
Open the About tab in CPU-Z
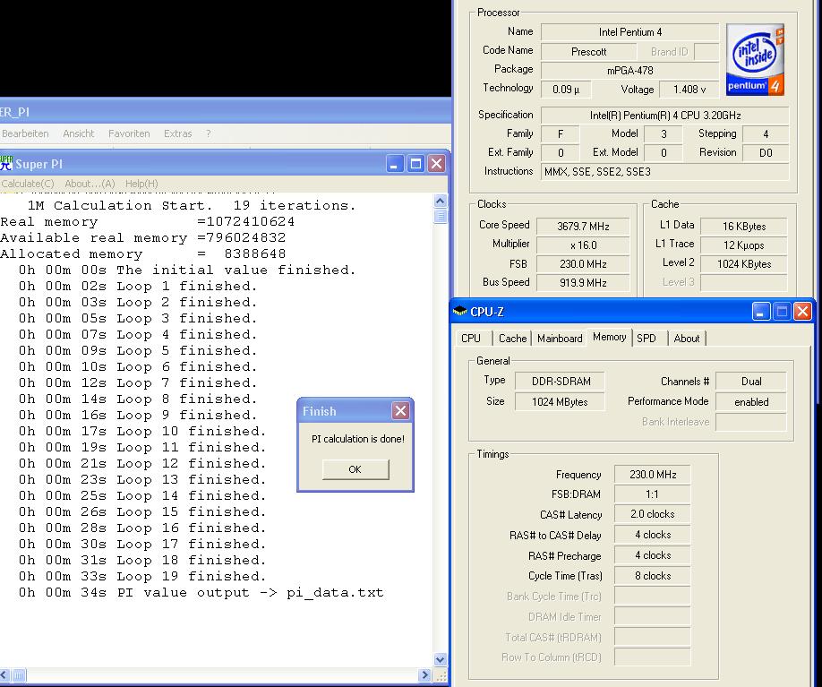686,339
